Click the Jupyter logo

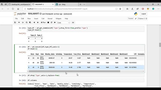[x=20, y=14]
